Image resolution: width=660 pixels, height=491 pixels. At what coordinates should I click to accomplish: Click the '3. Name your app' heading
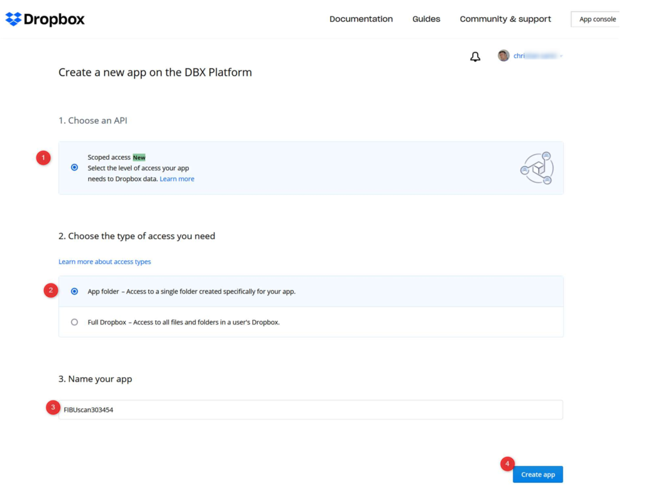(x=95, y=379)
